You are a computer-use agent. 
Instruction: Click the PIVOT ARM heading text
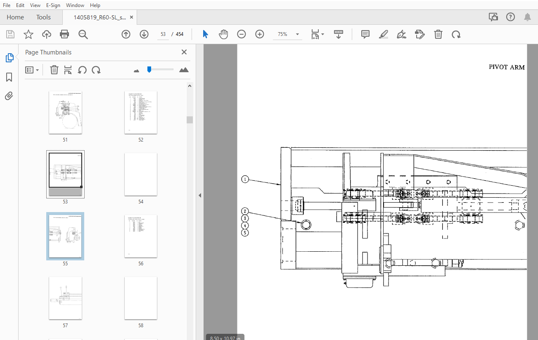coord(507,67)
